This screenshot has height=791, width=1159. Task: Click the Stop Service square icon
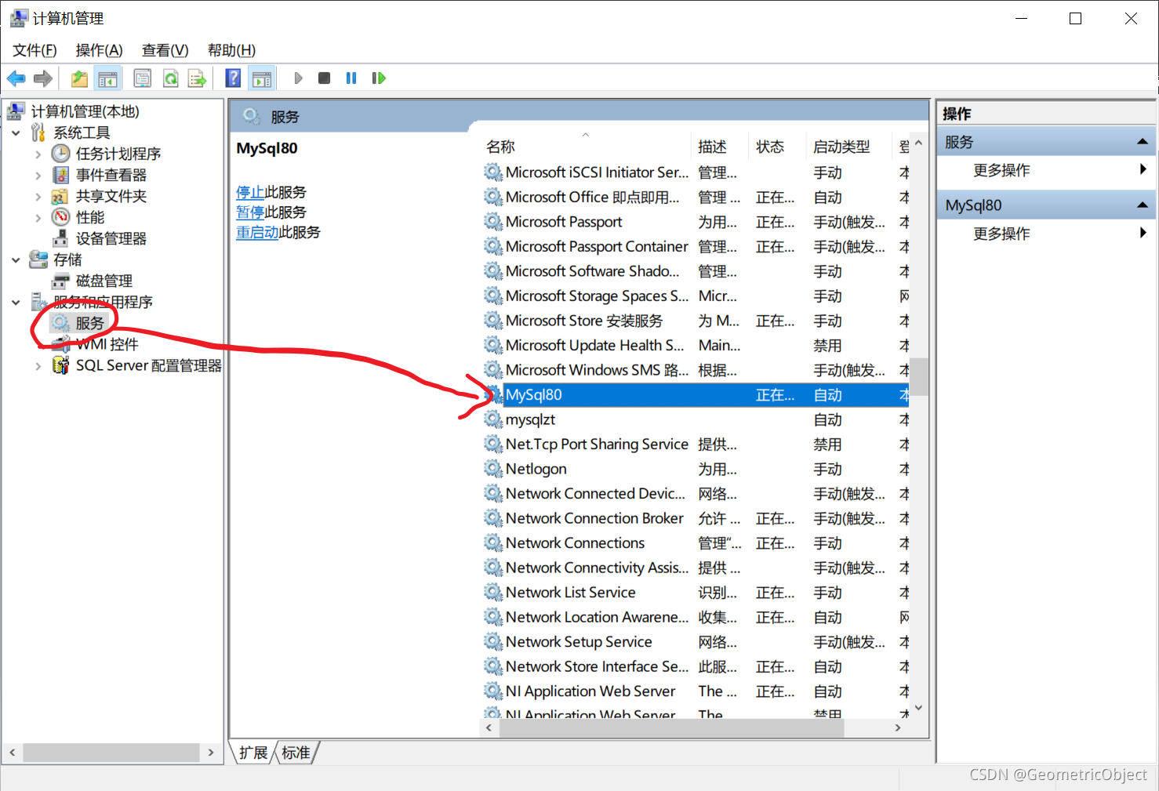(324, 78)
